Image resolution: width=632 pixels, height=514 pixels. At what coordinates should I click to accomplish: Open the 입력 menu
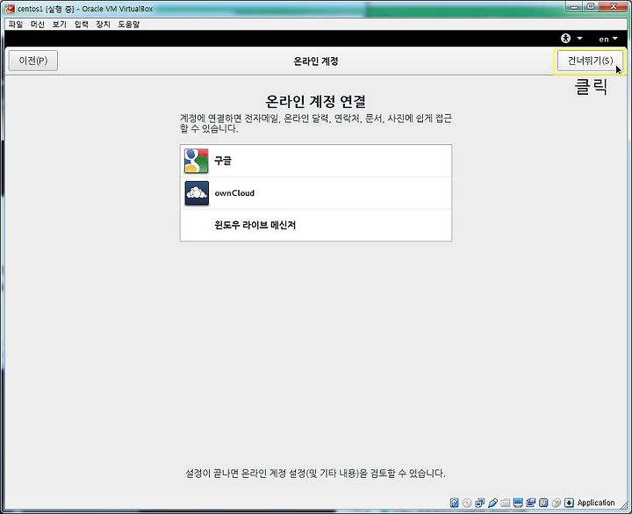coord(81,25)
